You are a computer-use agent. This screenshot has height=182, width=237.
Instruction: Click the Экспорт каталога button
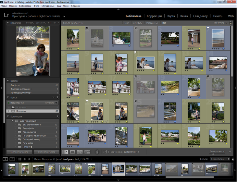click(x=47, y=152)
